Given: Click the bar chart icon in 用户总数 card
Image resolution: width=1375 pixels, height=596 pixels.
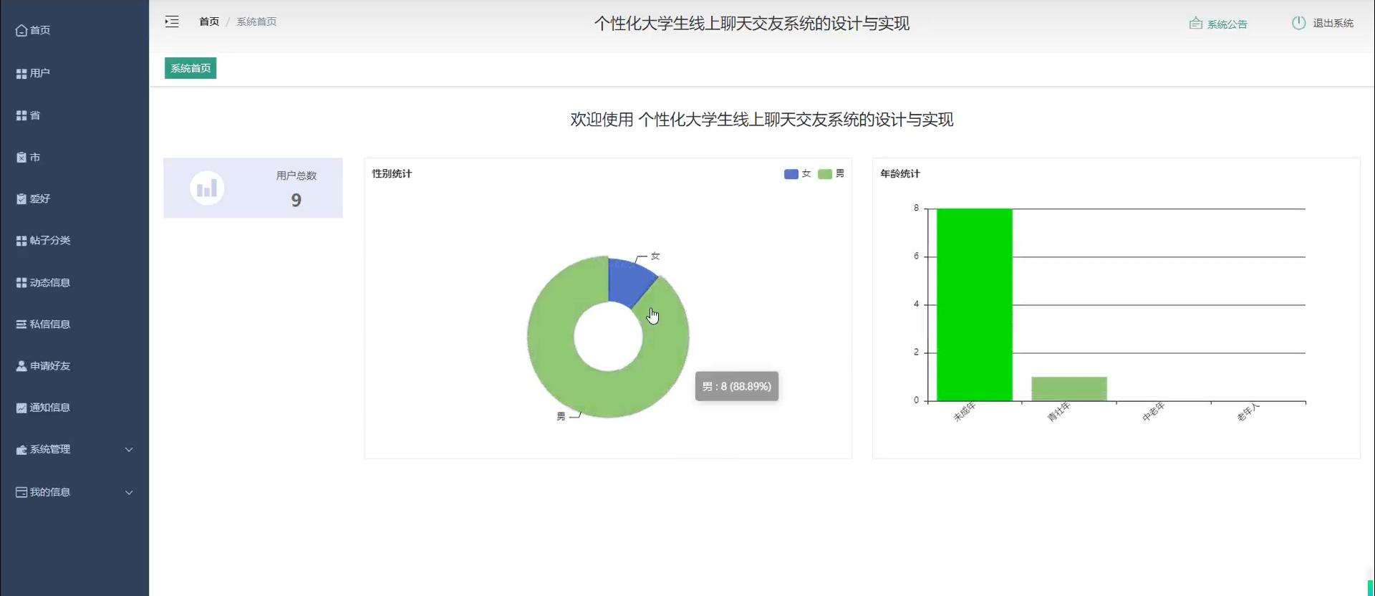Looking at the screenshot, I should coord(207,188).
